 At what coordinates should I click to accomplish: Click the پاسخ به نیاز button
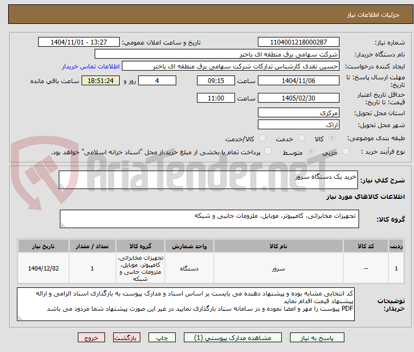(317, 338)
